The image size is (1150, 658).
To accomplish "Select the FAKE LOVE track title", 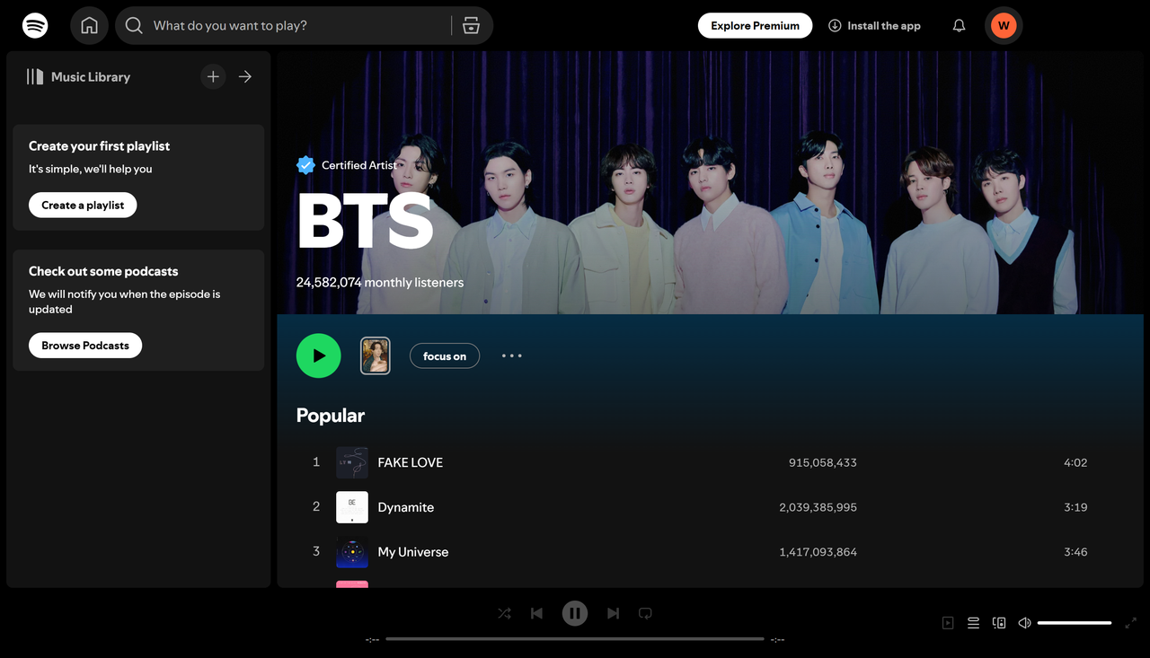I will coord(411,462).
